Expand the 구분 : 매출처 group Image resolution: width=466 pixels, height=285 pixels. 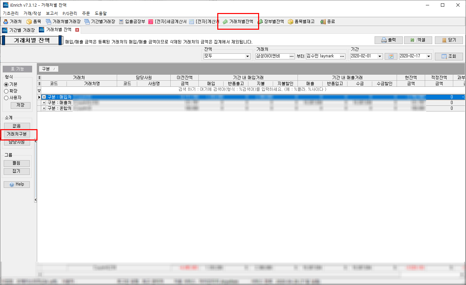point(44,102)
